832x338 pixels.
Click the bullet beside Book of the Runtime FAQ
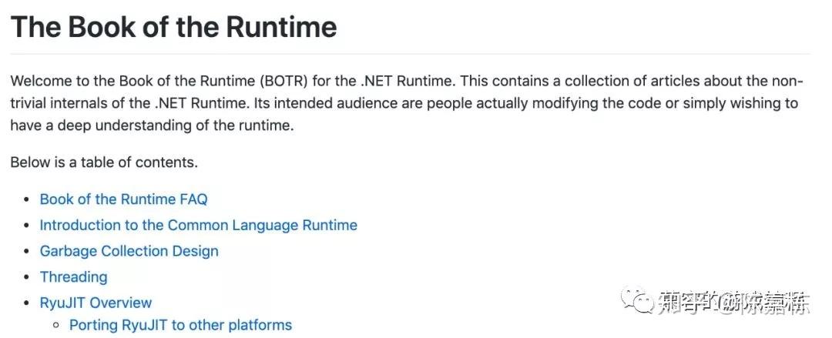pos(26,200)
